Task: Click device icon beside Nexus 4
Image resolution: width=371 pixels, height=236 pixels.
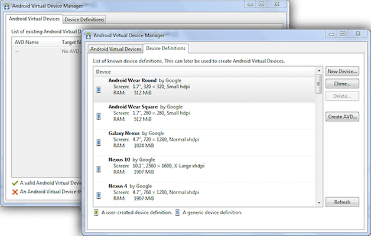Action: click(99, 196)
